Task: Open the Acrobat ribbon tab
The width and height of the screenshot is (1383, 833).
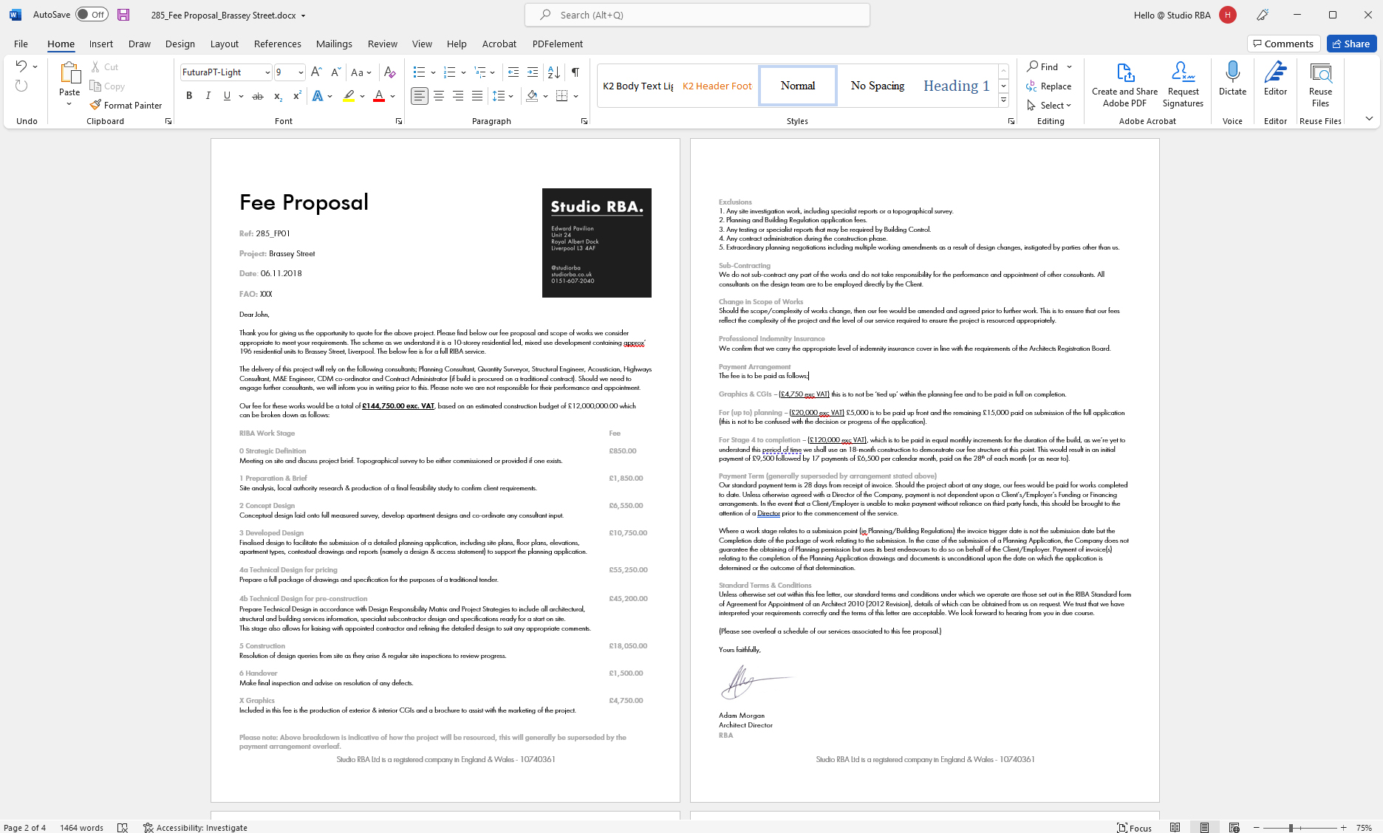Action: 499,44
